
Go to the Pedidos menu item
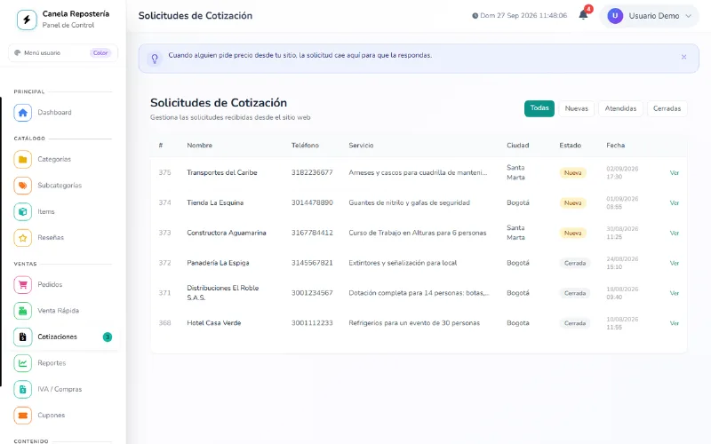pos(63,284)
